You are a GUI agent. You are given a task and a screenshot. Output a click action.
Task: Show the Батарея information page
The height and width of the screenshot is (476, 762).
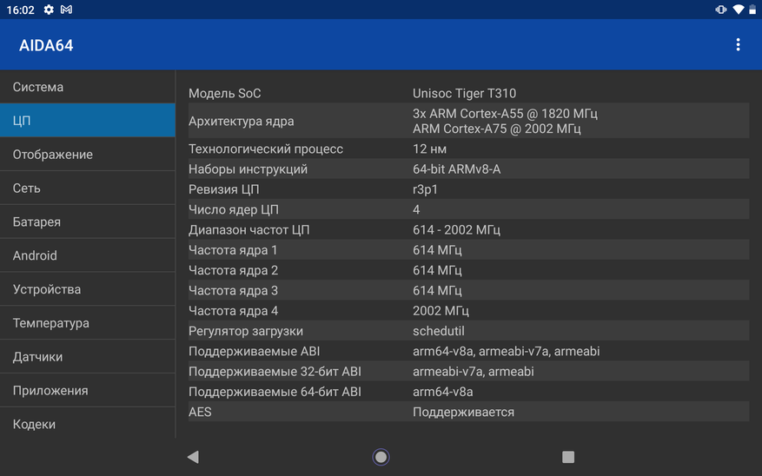[x=87, y=222]
